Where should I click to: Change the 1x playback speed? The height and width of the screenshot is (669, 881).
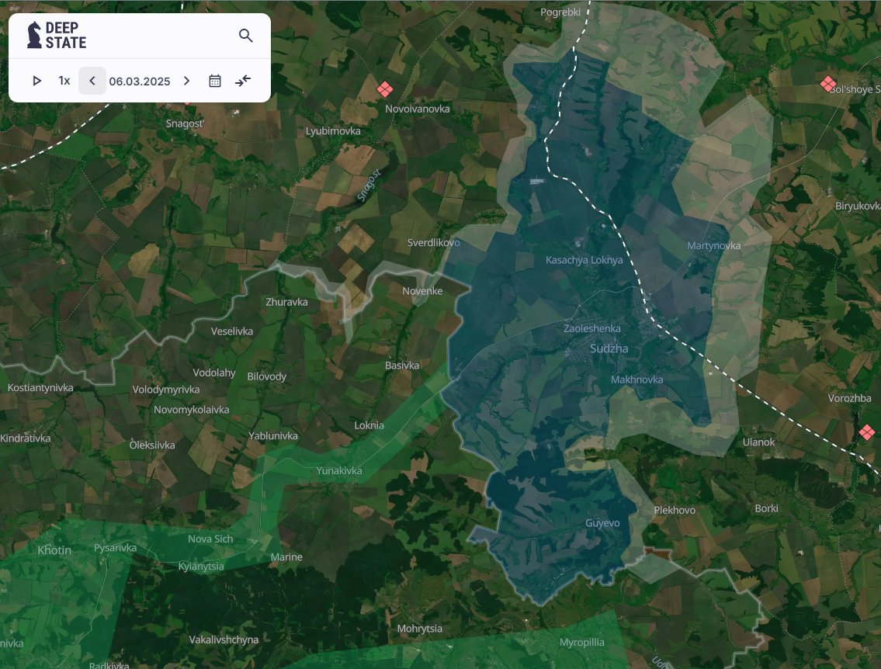64,81
